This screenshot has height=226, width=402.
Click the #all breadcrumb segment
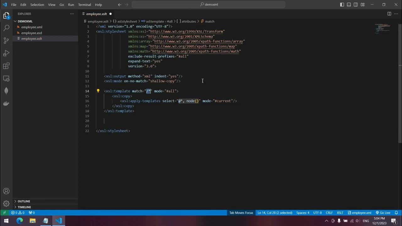[x=170, y=21]
